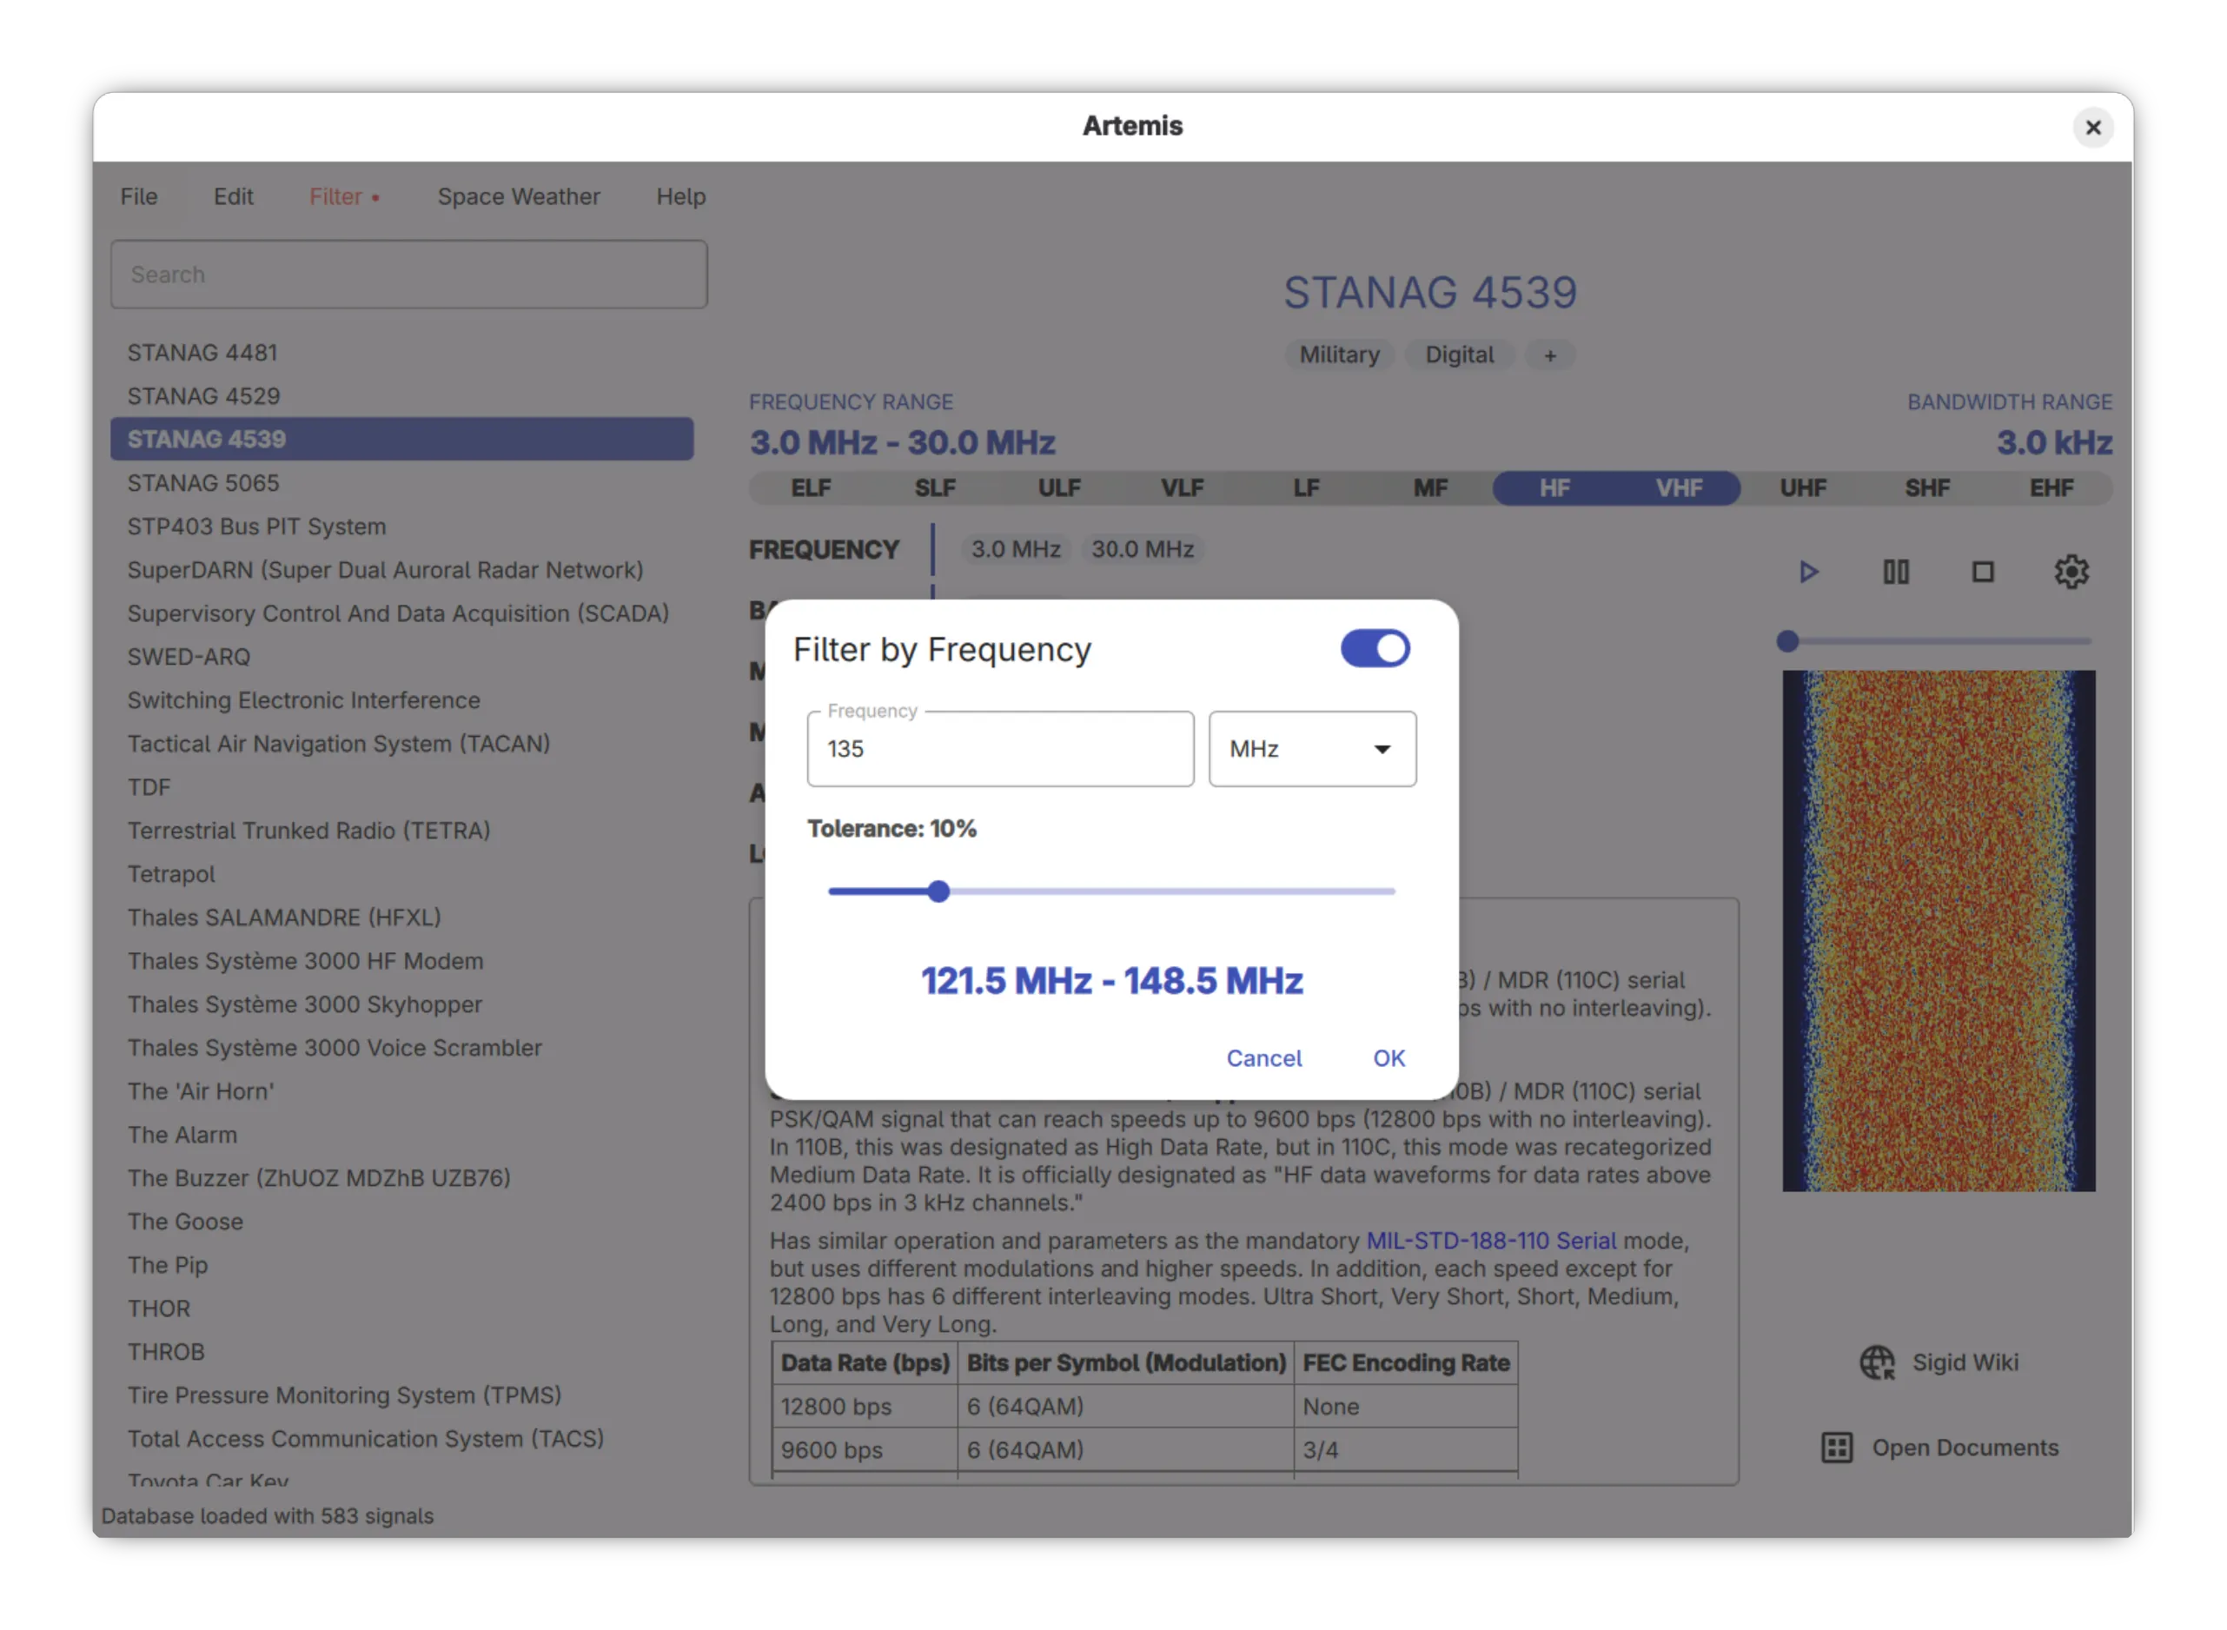Open the File menu

[x=139, y=196]
